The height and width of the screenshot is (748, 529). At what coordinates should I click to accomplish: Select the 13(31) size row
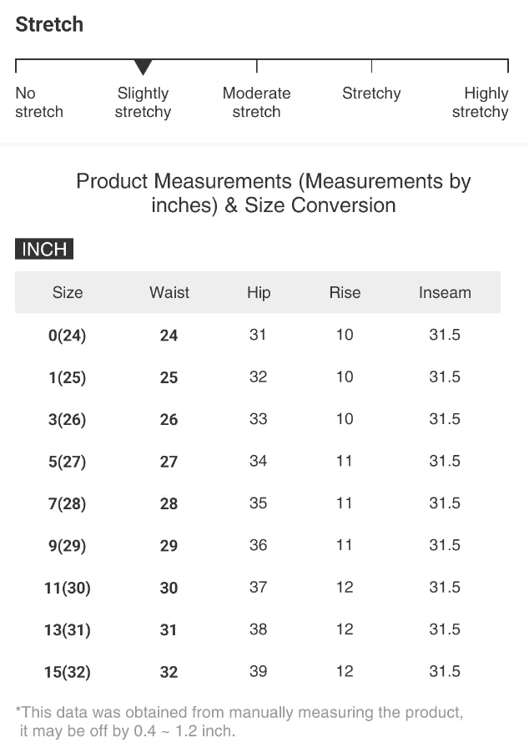tap(68, 630)
